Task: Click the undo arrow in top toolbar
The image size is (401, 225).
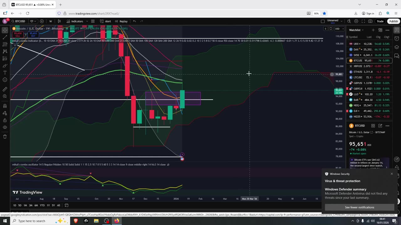Action: 134,21
